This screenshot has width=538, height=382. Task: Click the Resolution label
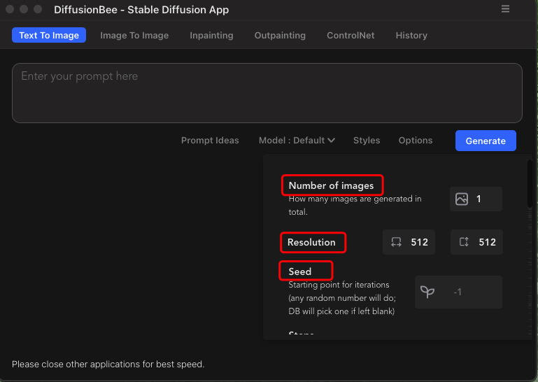(311, 242)
